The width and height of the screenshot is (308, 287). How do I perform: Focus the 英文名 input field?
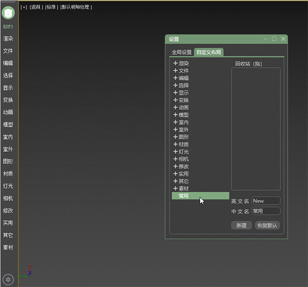266,201
